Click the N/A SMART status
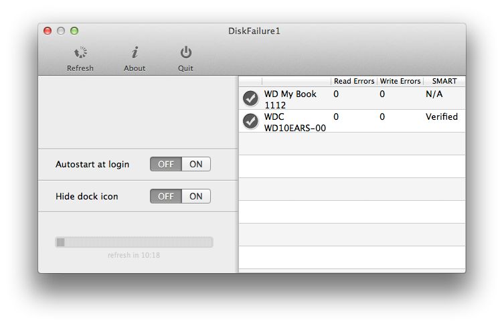Viewport: 504px width, 326px height. 434,94
